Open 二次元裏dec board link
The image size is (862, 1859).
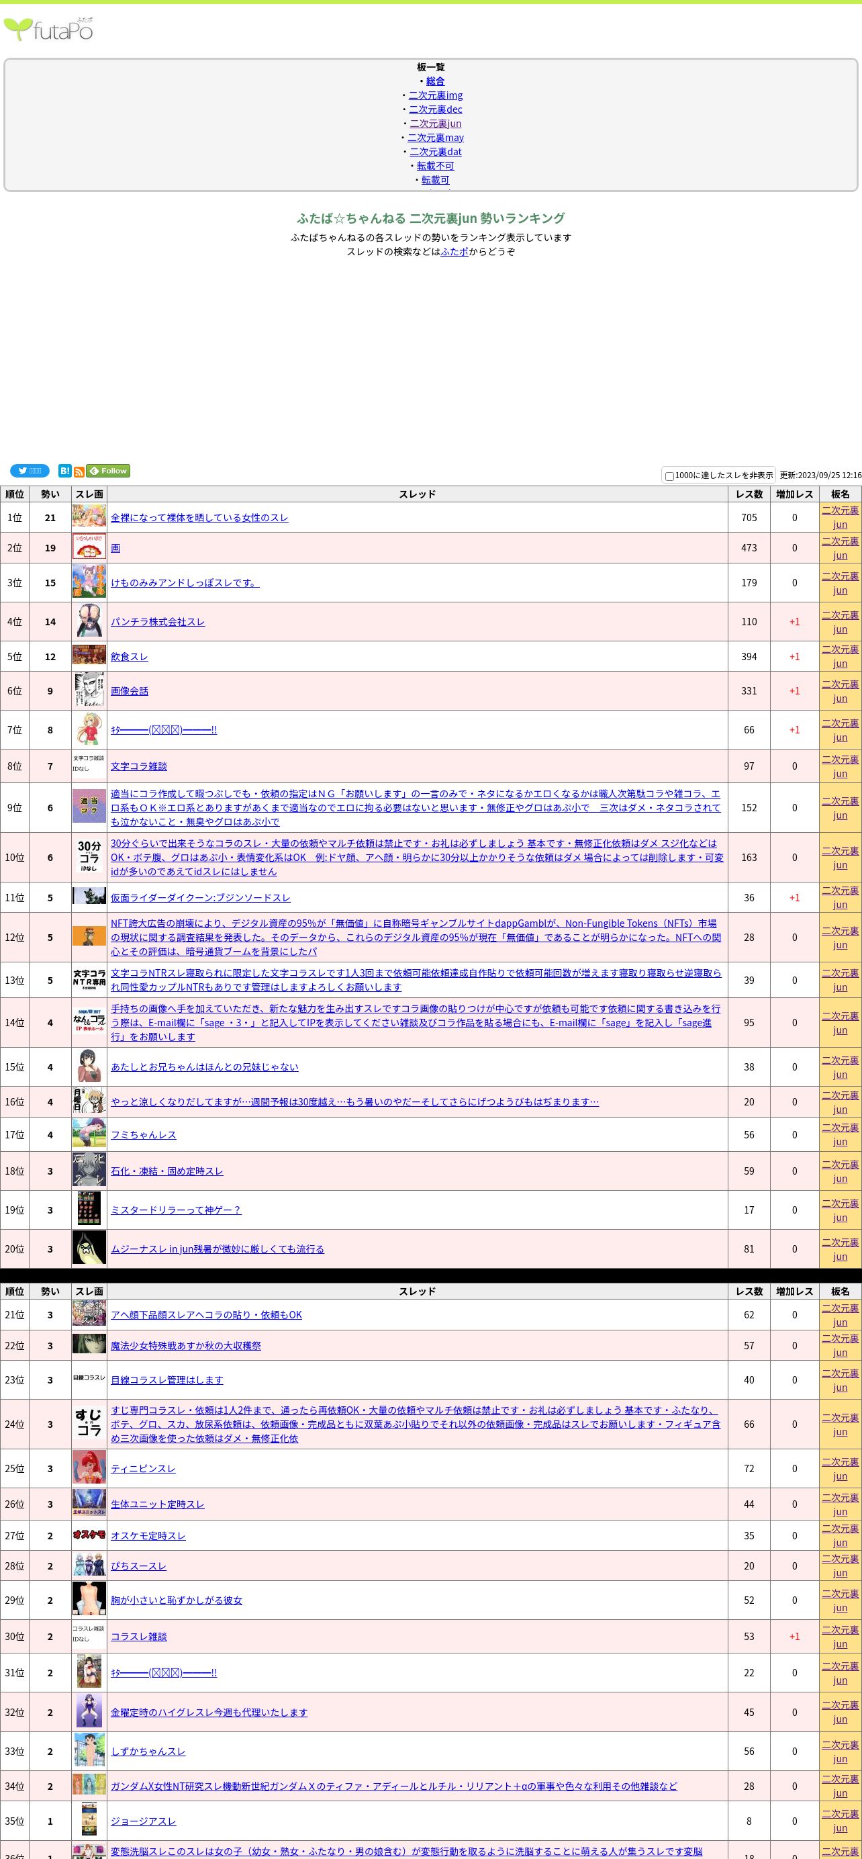[436, 109]
